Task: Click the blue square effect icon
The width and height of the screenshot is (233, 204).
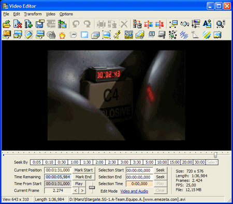Action: point(84,35)
